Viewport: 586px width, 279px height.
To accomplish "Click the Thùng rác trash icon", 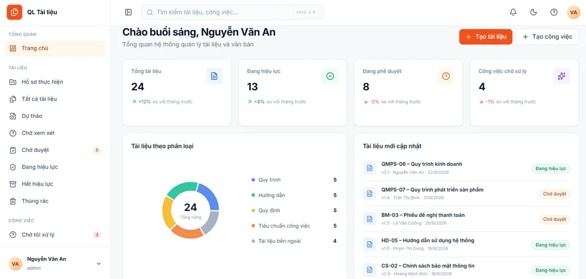I will tap(13, 201).
